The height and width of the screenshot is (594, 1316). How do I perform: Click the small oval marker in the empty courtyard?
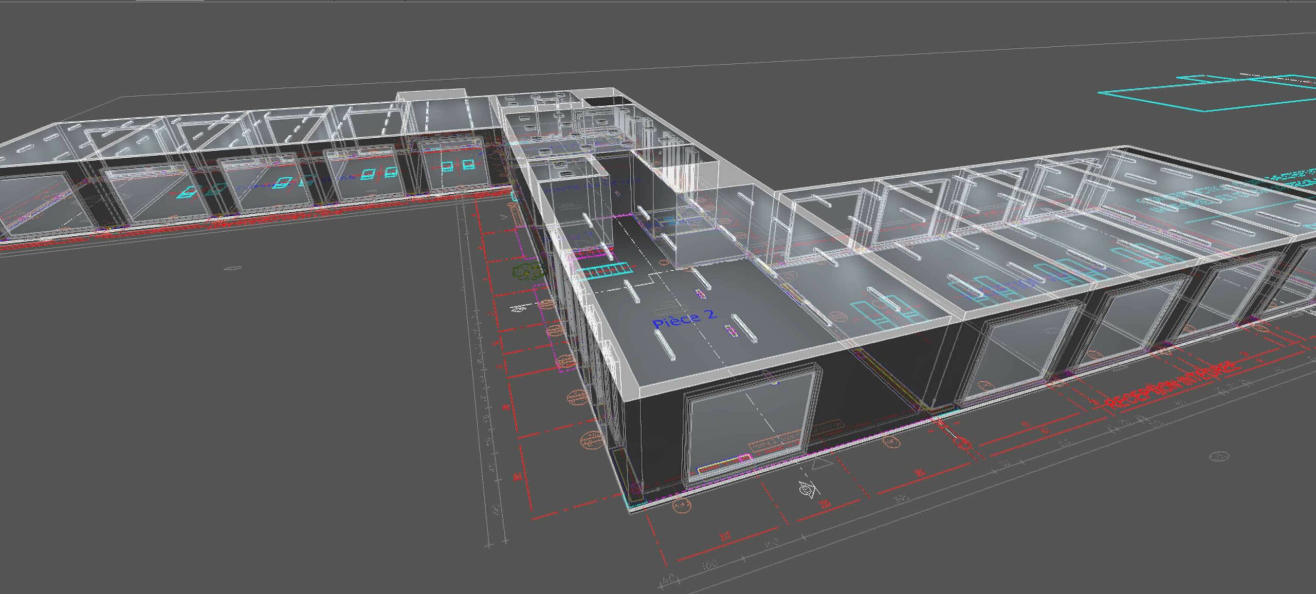tap(232, 268)
